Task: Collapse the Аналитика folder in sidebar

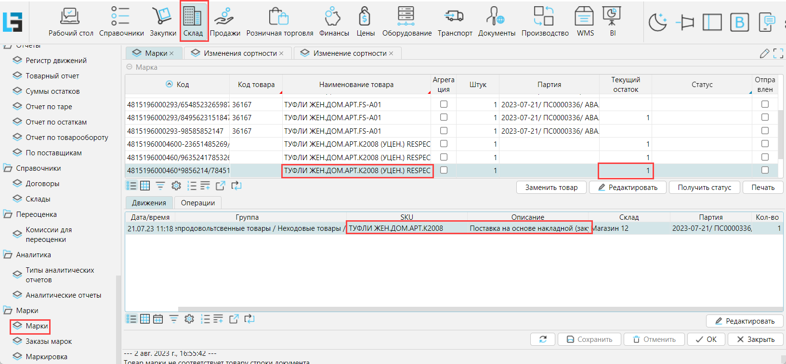Action: tap(8, 255)
